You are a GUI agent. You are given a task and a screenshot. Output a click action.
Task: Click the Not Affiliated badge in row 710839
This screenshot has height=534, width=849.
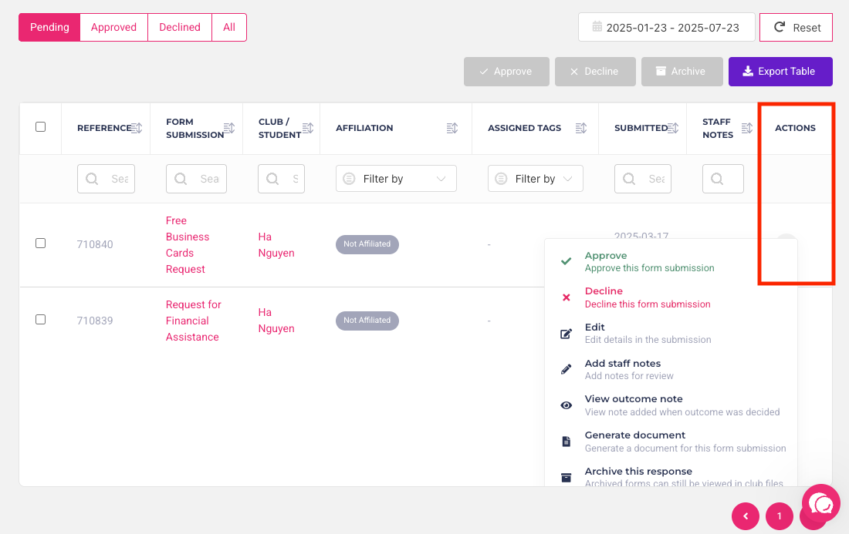point(367,321)
